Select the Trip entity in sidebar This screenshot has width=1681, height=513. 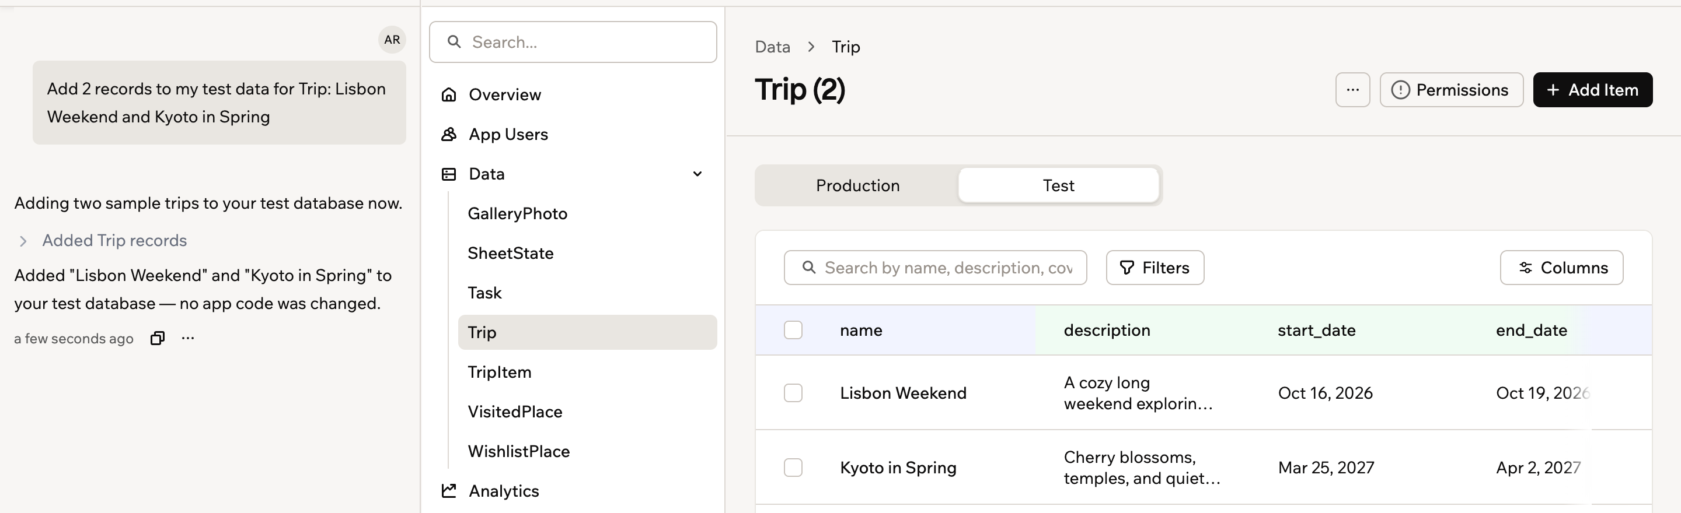point(587,332)
